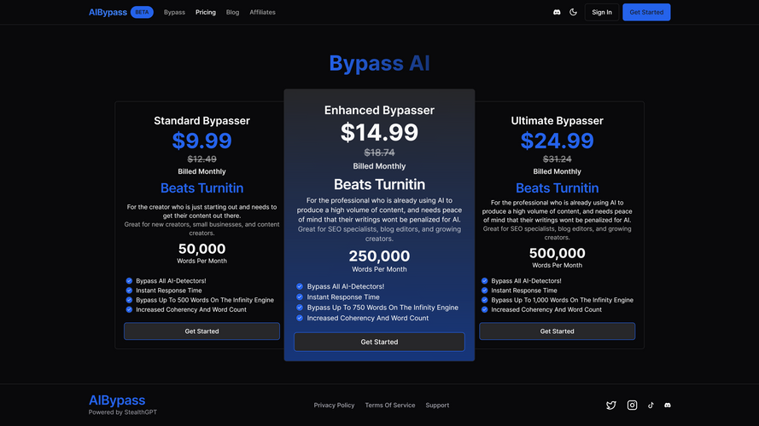Click Beats Turnitin in the Ultimate card
The height and width of the screenshot is (426, 759).
558,188
